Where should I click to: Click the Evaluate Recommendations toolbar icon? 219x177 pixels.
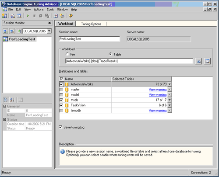47,16
